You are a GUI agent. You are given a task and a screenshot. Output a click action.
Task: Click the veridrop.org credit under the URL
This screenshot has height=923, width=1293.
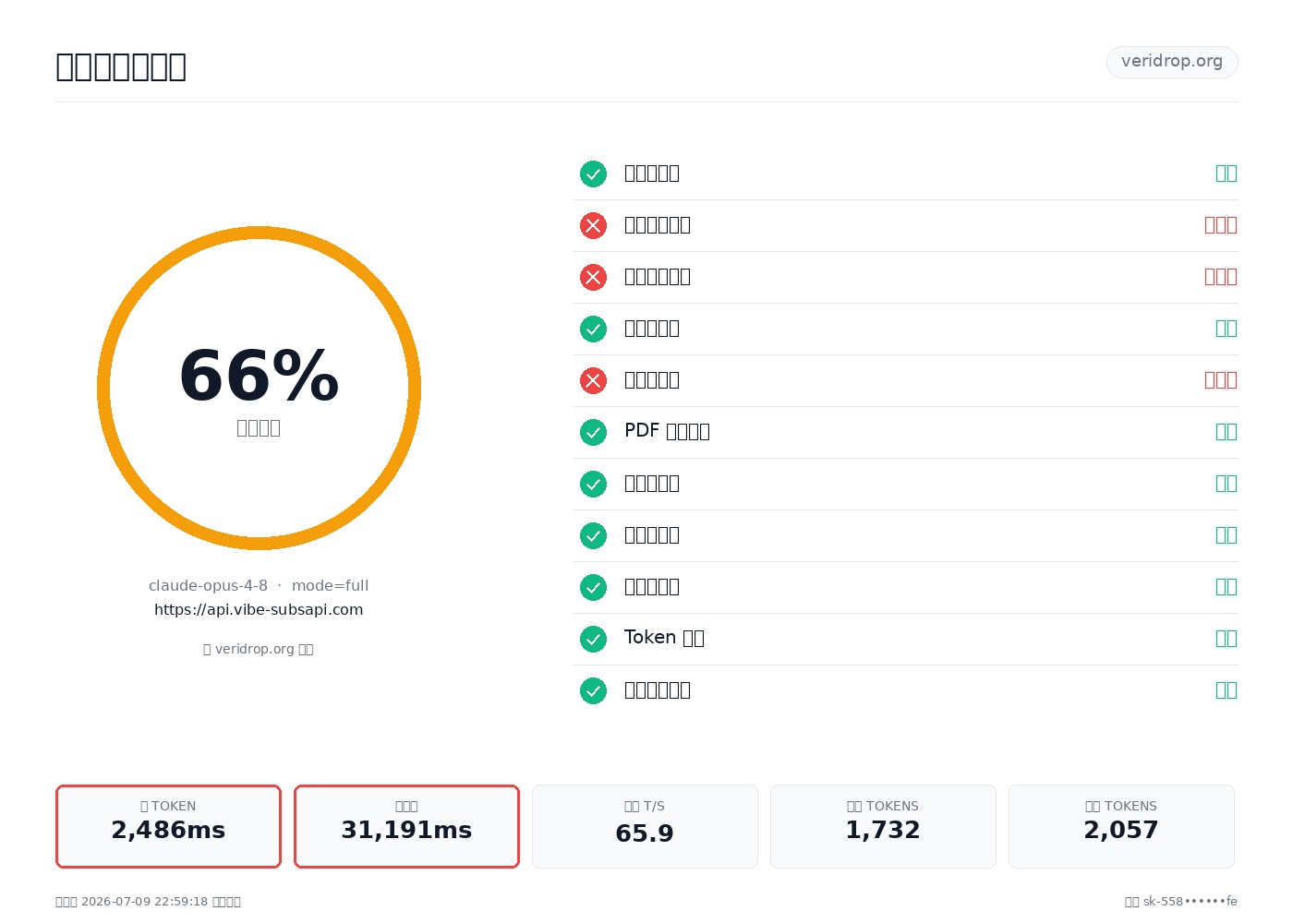(259, 649)
